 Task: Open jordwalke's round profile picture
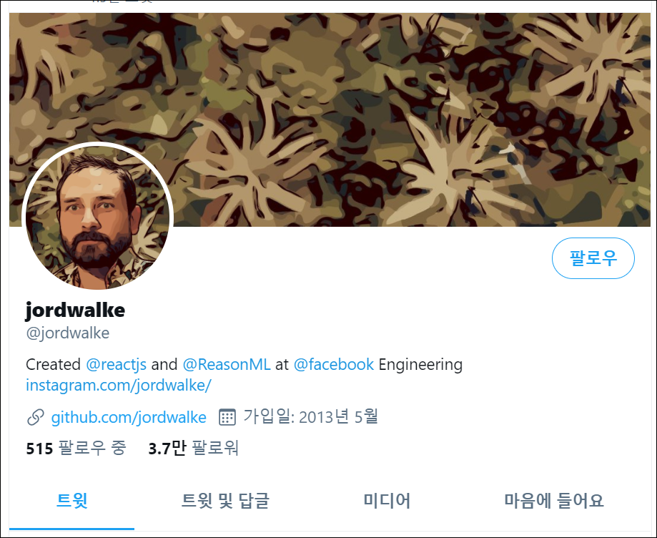pyautogui.click(x=98, y=217)
